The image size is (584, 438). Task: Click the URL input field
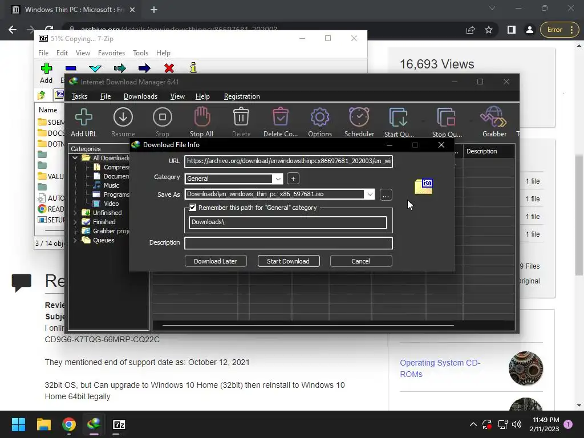pyautogui.click(x=288, y=161)
